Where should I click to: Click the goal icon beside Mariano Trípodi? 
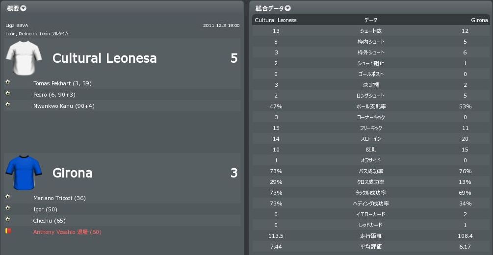[x=8, y=197]
